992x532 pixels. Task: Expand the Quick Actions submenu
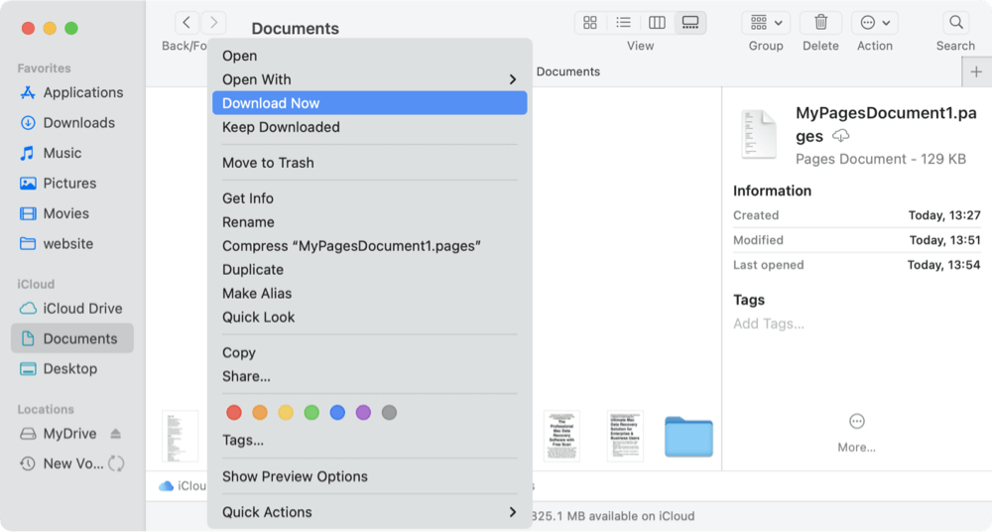(x=369, y=512)
